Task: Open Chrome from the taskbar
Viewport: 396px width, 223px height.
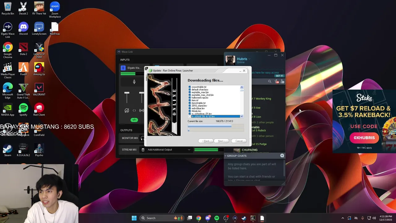Action: pos(199,218)
